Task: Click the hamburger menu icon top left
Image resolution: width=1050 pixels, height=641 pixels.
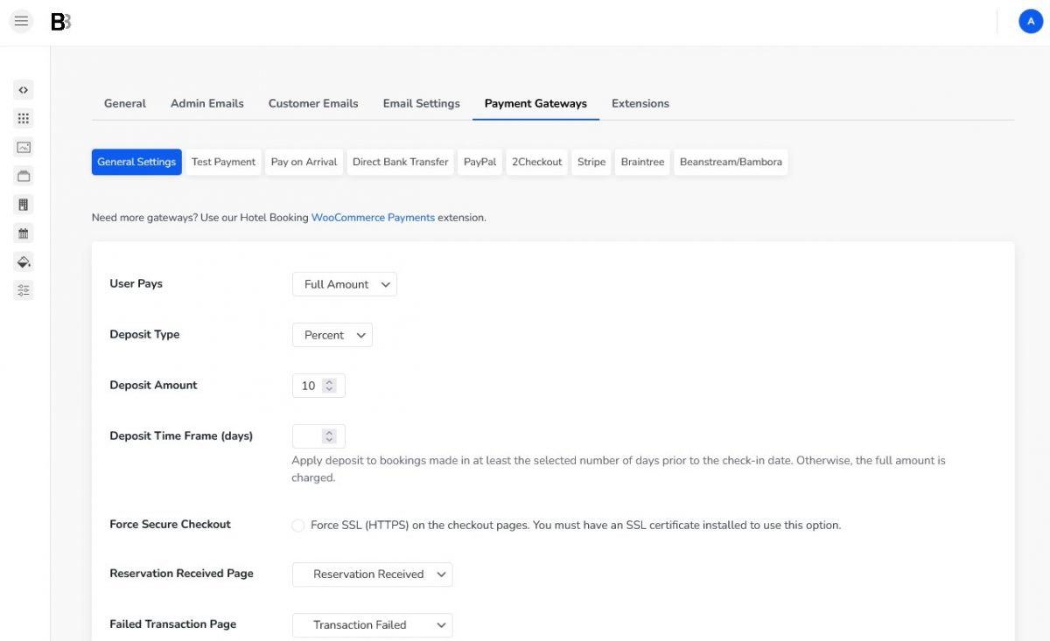Action: click(21, 20)
